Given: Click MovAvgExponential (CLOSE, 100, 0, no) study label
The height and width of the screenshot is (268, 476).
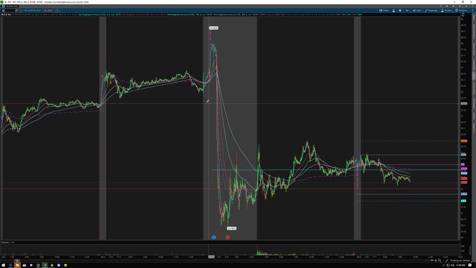Looking at the screenshot, I should click(x=186, y=15).
